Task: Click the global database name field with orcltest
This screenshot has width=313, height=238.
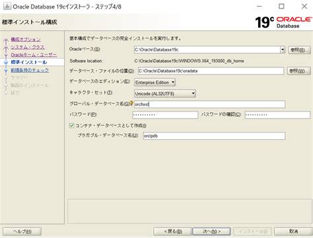Action: (x=209, y=104)
